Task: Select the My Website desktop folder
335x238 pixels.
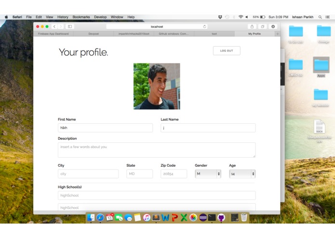Action: 321,98
